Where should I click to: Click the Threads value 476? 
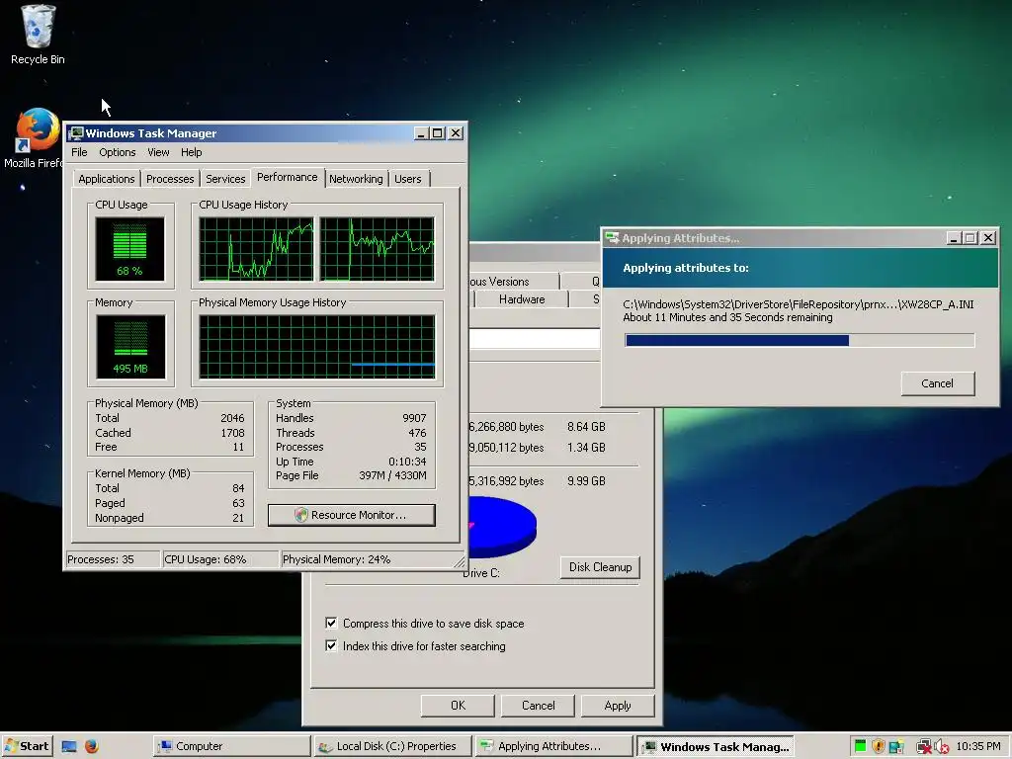[417, 433]
